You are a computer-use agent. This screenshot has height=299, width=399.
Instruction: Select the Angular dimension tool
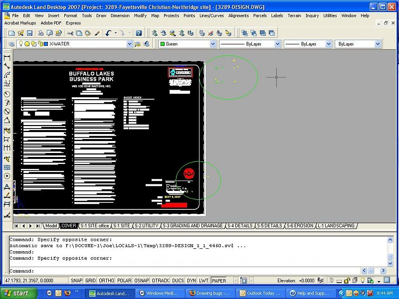(x=7, y=120)
